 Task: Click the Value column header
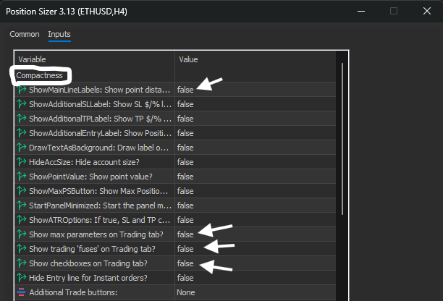[x=188, y=59]
